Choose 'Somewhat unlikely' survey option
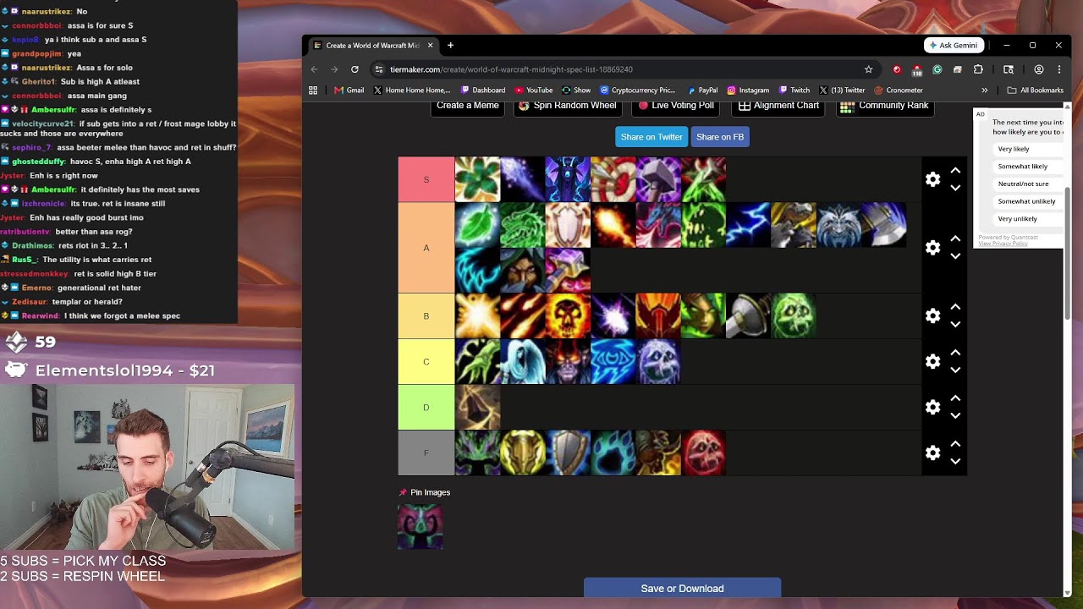This screenshot has width=1083, height=609. click(x=1026, y=201)
